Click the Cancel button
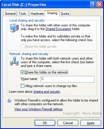 point(68,123)
